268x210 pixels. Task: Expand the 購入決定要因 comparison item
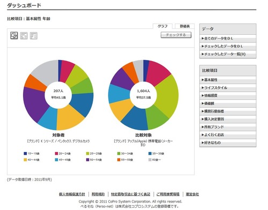point(228,119)
